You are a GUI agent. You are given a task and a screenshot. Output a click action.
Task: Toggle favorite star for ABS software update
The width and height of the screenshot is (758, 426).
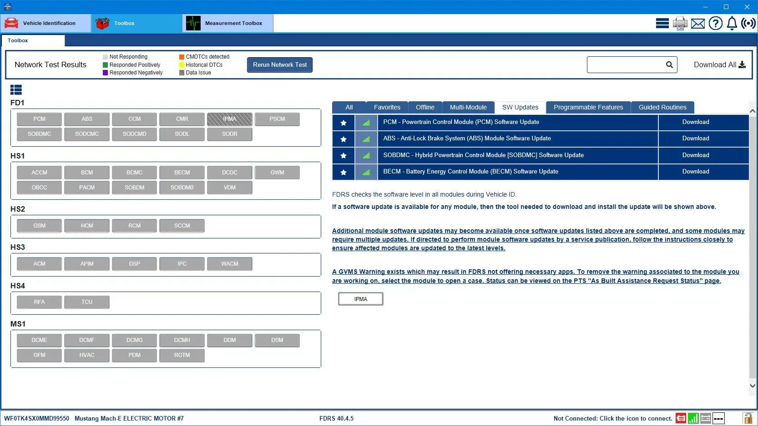click(344, 139)
